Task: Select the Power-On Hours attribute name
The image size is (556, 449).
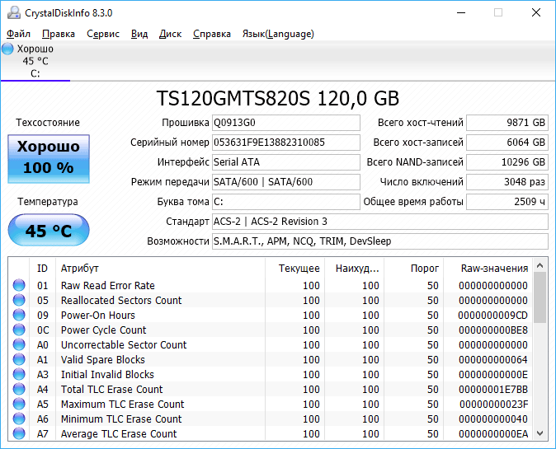Action: (98, 316)
